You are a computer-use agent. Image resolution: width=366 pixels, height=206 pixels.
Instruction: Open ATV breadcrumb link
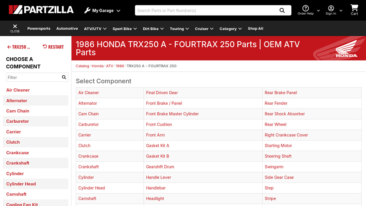point(109,66)
